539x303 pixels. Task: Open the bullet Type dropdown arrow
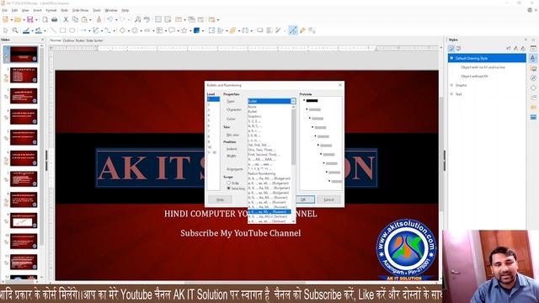point(293,101)
